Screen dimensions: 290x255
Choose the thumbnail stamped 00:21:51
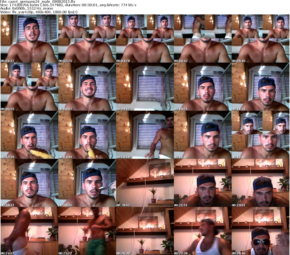tap(202, 183)
